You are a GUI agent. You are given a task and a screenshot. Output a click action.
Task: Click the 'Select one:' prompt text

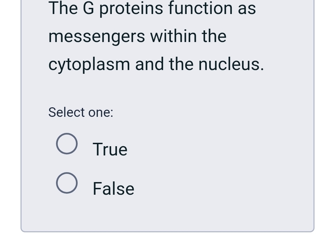tap(81, 112)
